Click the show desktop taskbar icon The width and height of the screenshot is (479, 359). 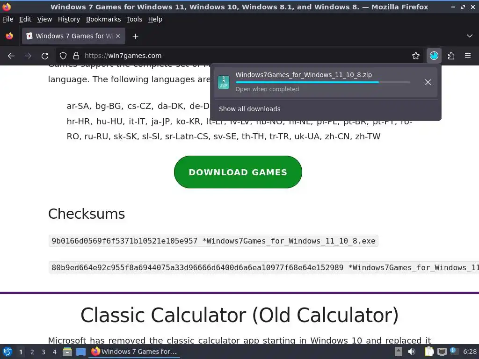80,352
